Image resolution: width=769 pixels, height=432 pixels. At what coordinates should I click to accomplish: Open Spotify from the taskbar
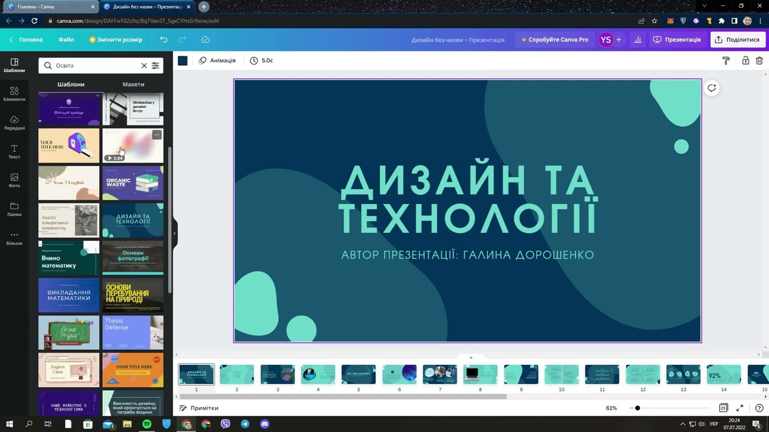coord(147,424)
